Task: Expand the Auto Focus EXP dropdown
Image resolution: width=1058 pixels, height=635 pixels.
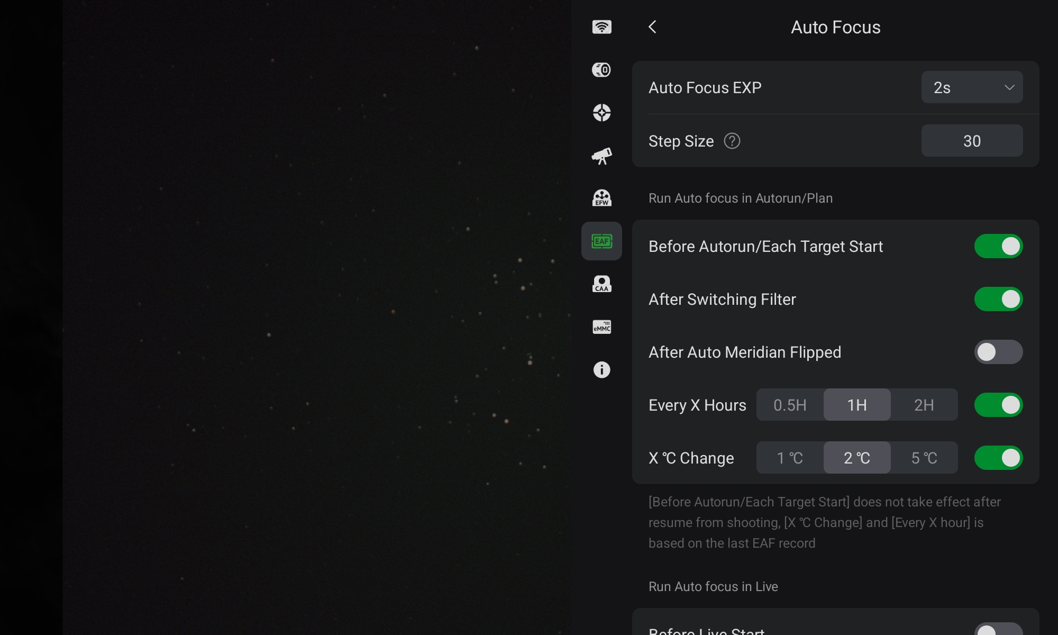Action: [972, 87]
